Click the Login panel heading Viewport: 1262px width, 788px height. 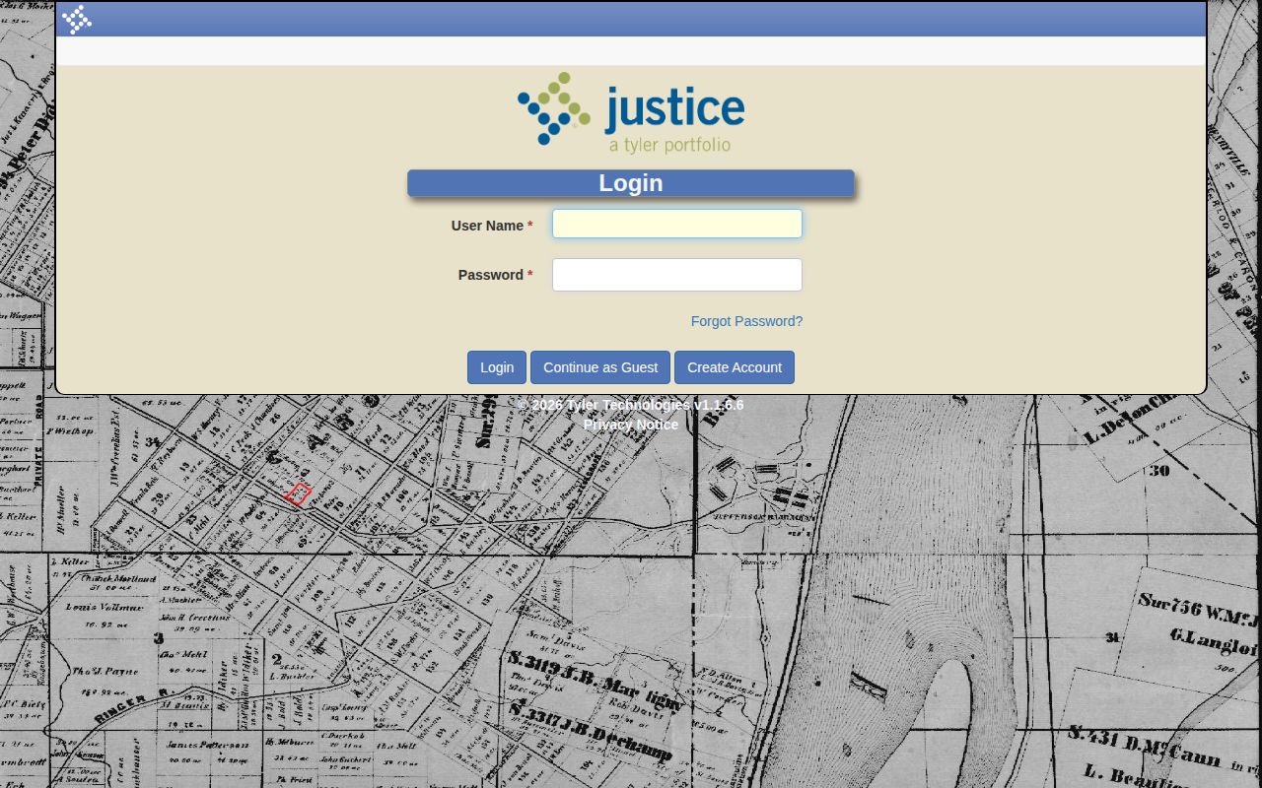pos(631,183)
